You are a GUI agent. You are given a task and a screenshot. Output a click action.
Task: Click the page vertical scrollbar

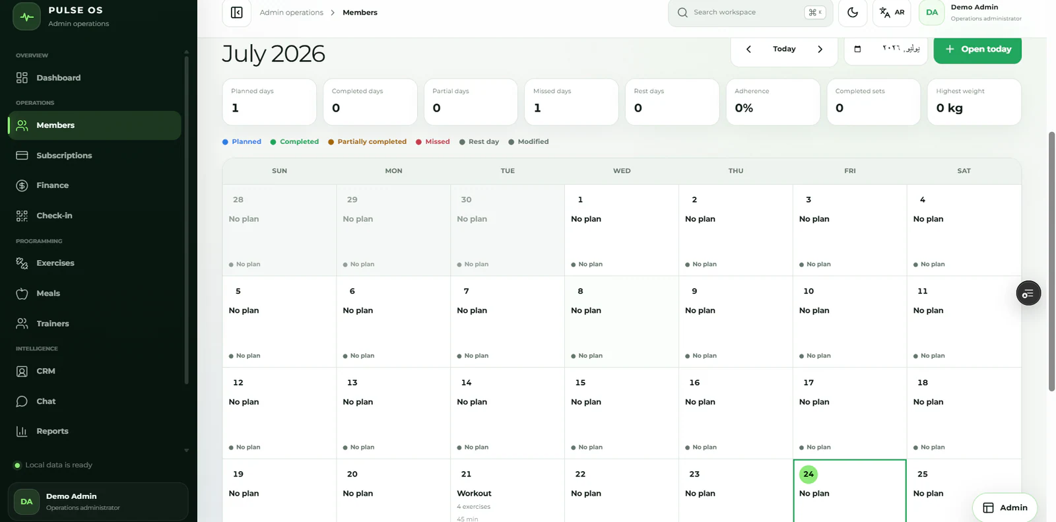coord(1051,261)
